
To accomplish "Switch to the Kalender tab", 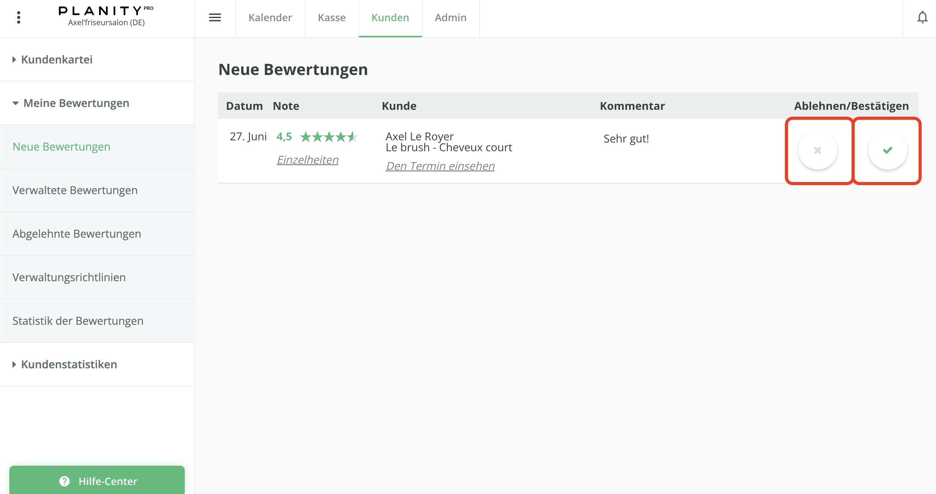I will [x=270, y=17].
